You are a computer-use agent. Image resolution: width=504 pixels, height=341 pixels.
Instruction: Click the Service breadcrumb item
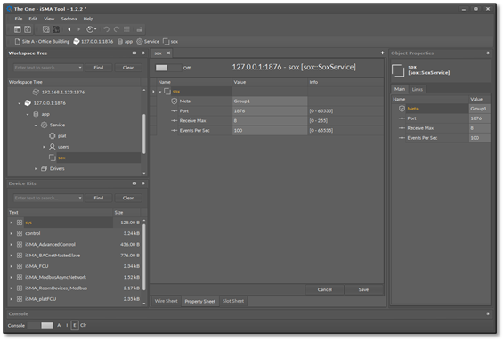(148, 42)
